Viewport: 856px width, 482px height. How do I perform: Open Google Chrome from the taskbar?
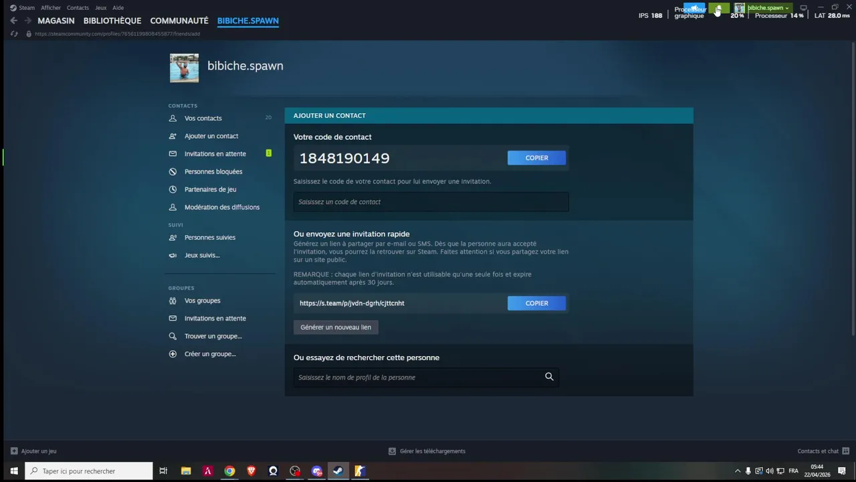[x=229, y=471]
